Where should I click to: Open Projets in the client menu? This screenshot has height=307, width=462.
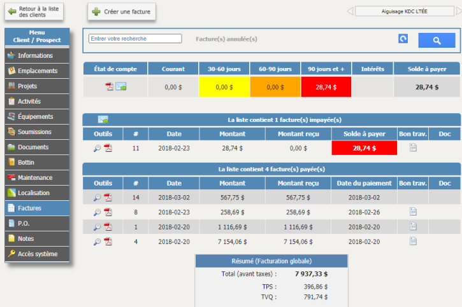pos(37,86)
